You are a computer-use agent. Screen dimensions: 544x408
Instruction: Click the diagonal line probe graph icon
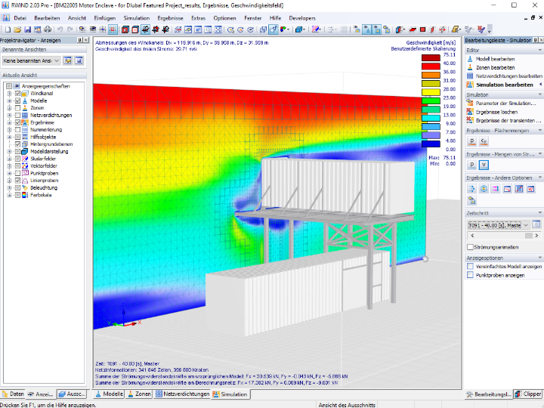519,189
